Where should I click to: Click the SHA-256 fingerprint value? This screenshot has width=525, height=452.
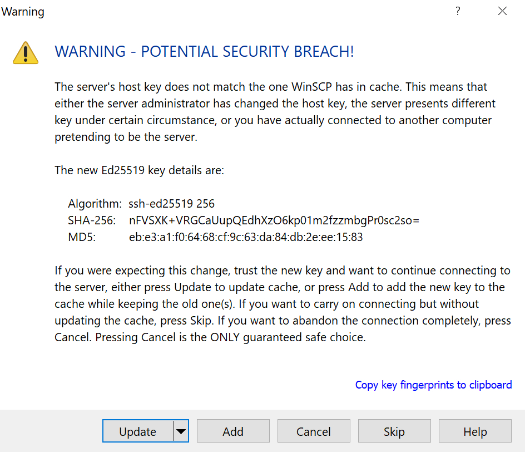[274, 220]
